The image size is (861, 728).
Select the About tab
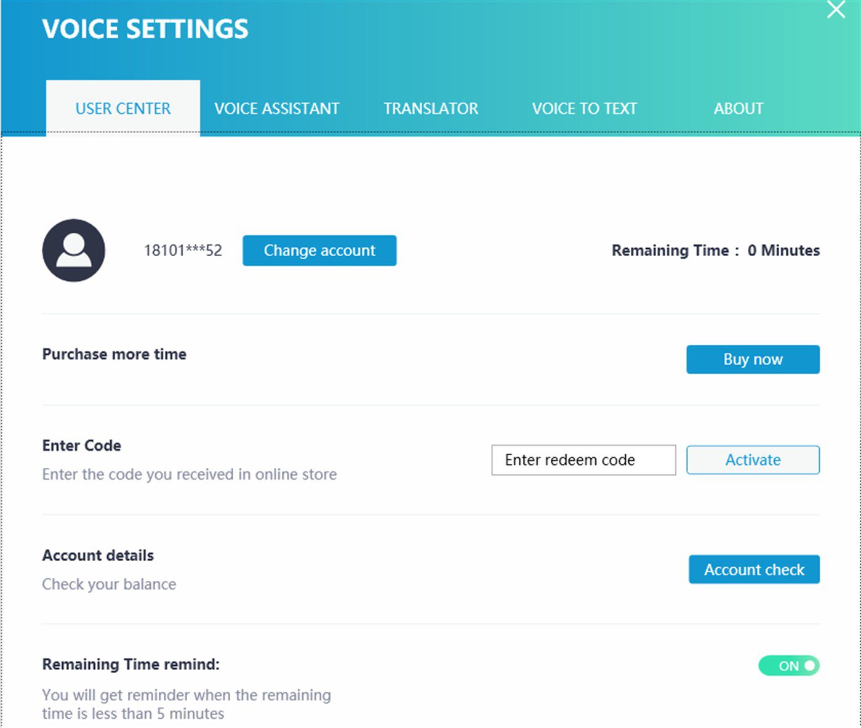pyautogui.click(x=739, y=108)
